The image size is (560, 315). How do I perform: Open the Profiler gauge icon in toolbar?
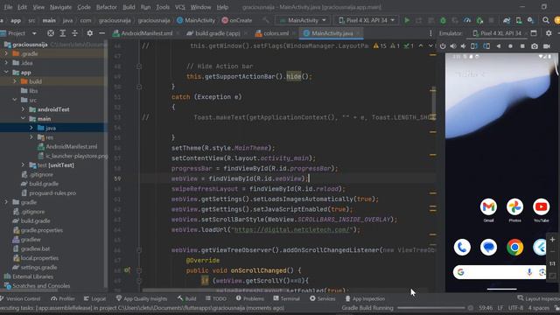[467, 20]
